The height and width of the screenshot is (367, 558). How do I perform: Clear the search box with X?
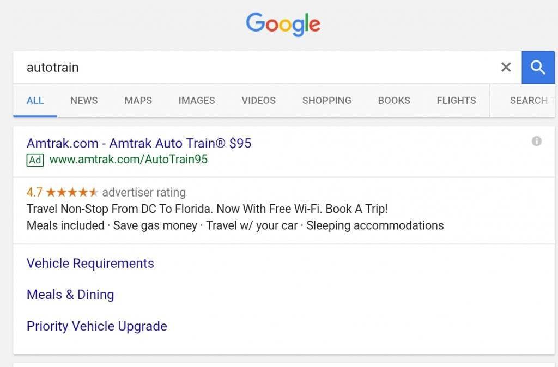click(506, 68)
